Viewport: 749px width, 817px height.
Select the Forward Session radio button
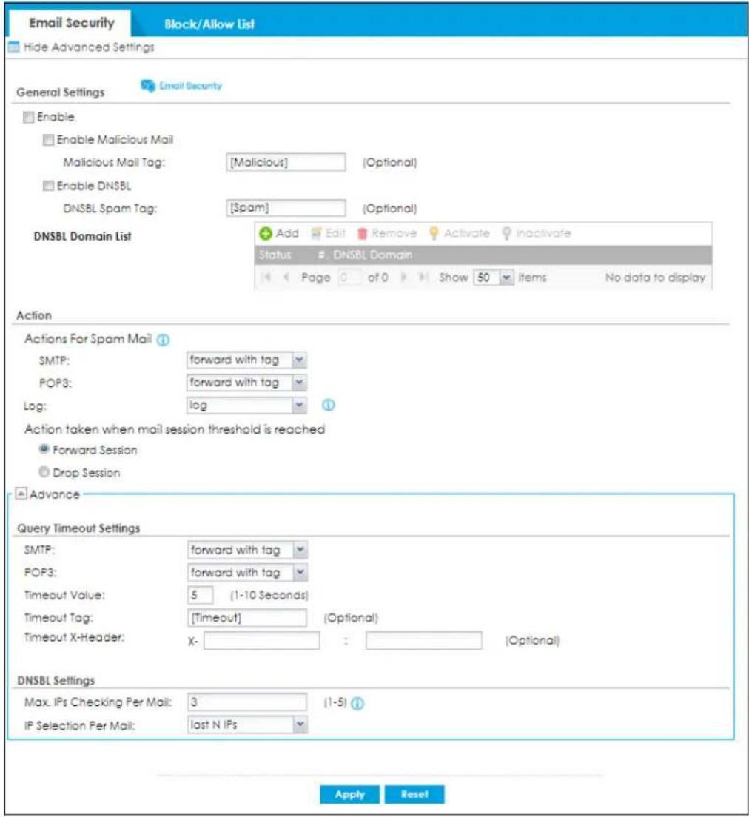(44, 450)
